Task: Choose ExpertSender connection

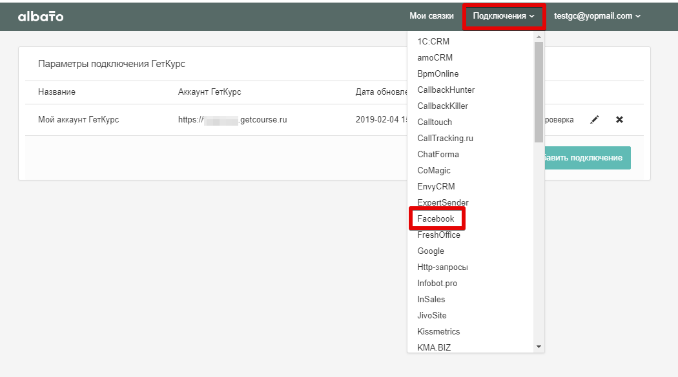Action: pos(443,202)
